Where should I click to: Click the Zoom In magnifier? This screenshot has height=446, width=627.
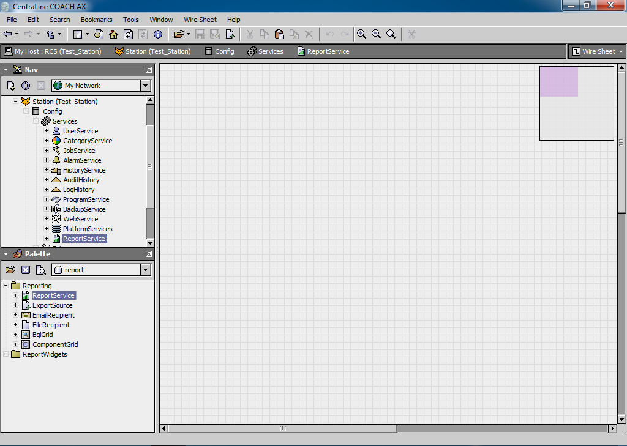coord(361,34)
